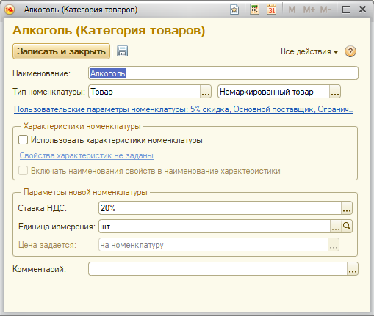The width and height of the screenshot is (374, 316).
Task: Click the Ставка НДС 20% field
Action: coord(220,208)
